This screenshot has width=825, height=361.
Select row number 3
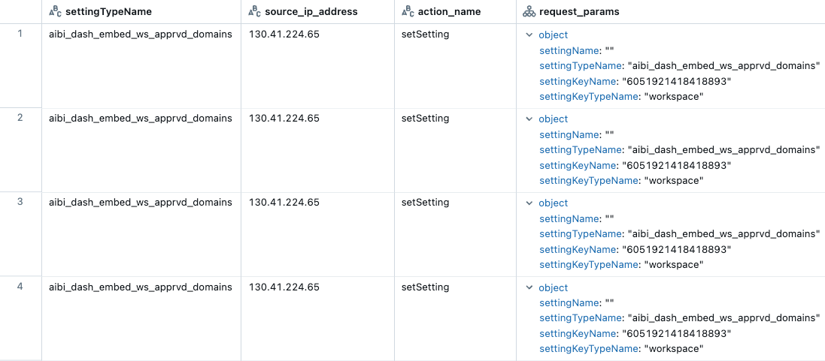point(20,202)
